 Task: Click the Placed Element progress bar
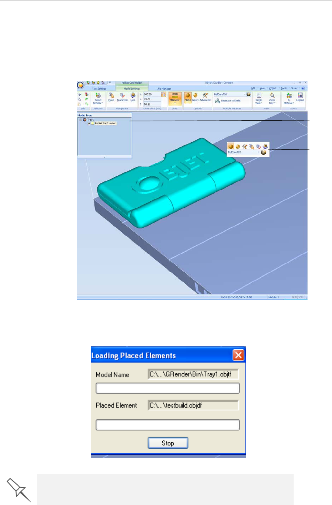point(168,425)
